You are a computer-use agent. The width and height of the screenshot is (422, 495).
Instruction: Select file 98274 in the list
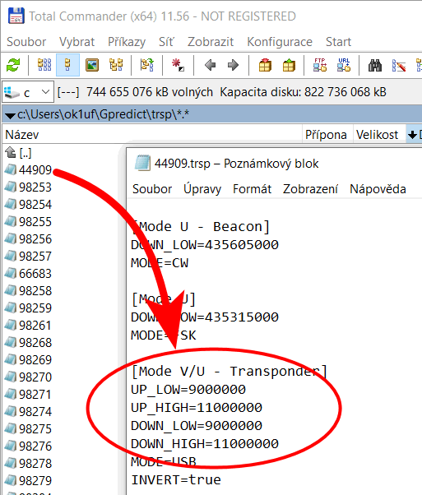coord(35,412)
